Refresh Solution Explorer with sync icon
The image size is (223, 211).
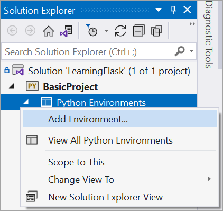[x=120, y=31]
